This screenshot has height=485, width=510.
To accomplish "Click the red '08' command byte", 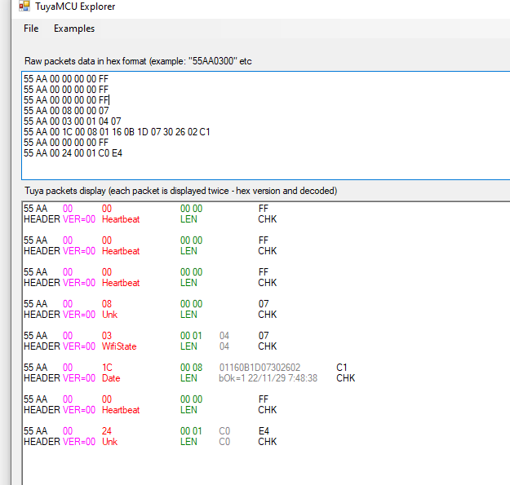I will pyautogui.click(x=107, y=304).
